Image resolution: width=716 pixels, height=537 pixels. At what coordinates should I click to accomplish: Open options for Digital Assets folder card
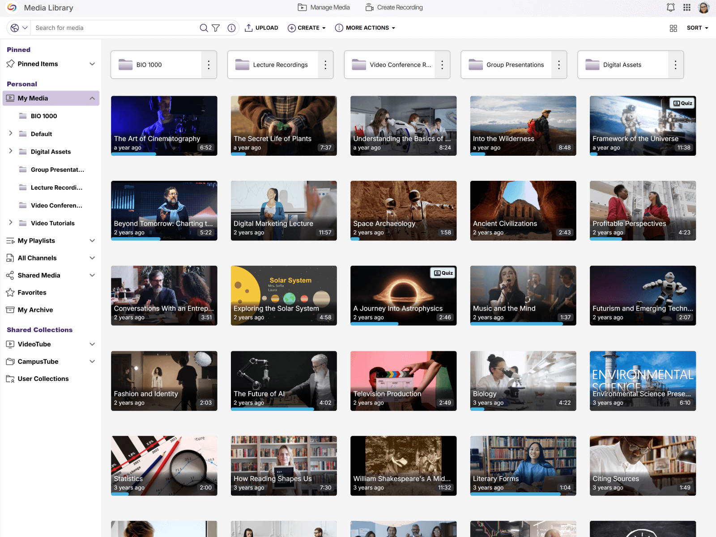pos(675,65)
